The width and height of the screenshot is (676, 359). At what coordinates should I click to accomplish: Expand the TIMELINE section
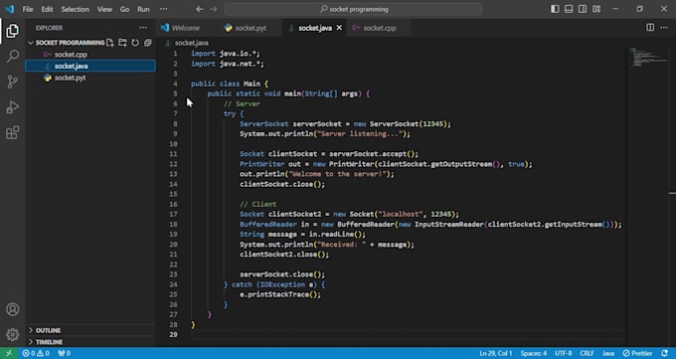click(90, 342)
